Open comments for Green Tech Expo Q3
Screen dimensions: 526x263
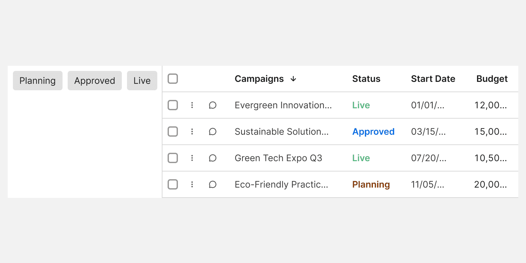[212, 158]
